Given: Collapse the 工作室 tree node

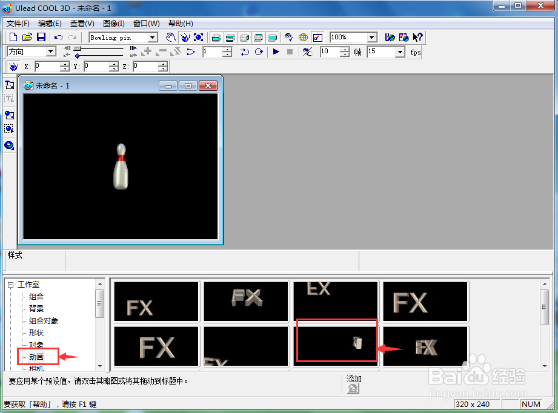Looking at the screenshot, I should [11, 285].
